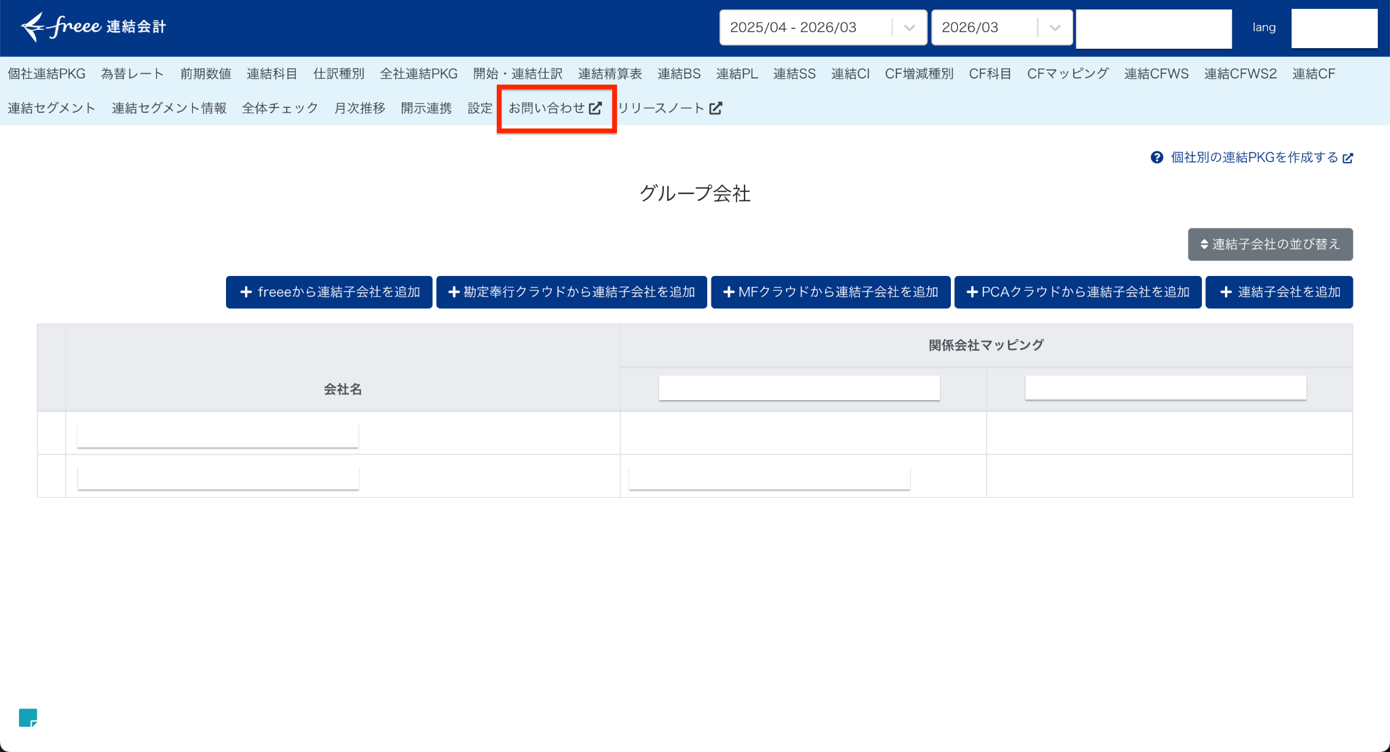Open CF科目 menu item
1390x752 pixels.
(x=990, y=74)
